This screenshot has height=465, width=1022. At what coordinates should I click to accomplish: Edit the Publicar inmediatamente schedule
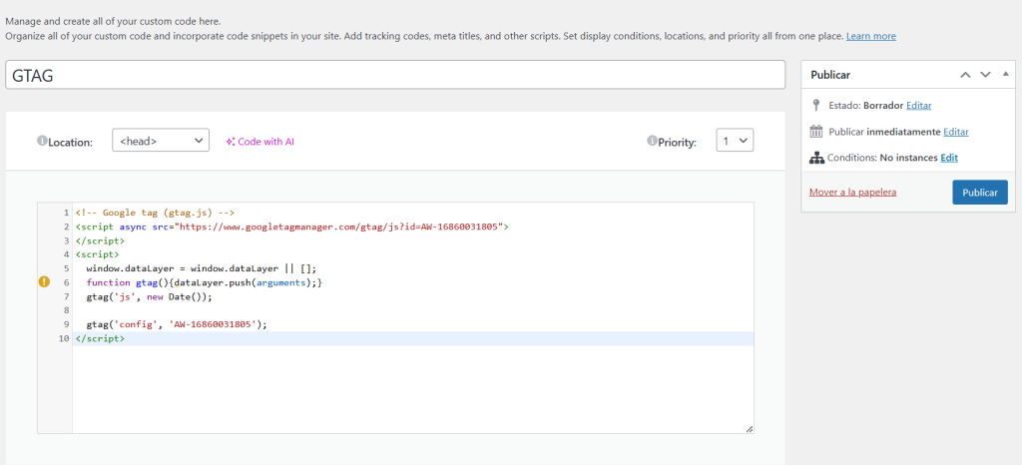(x=955, y=132)
